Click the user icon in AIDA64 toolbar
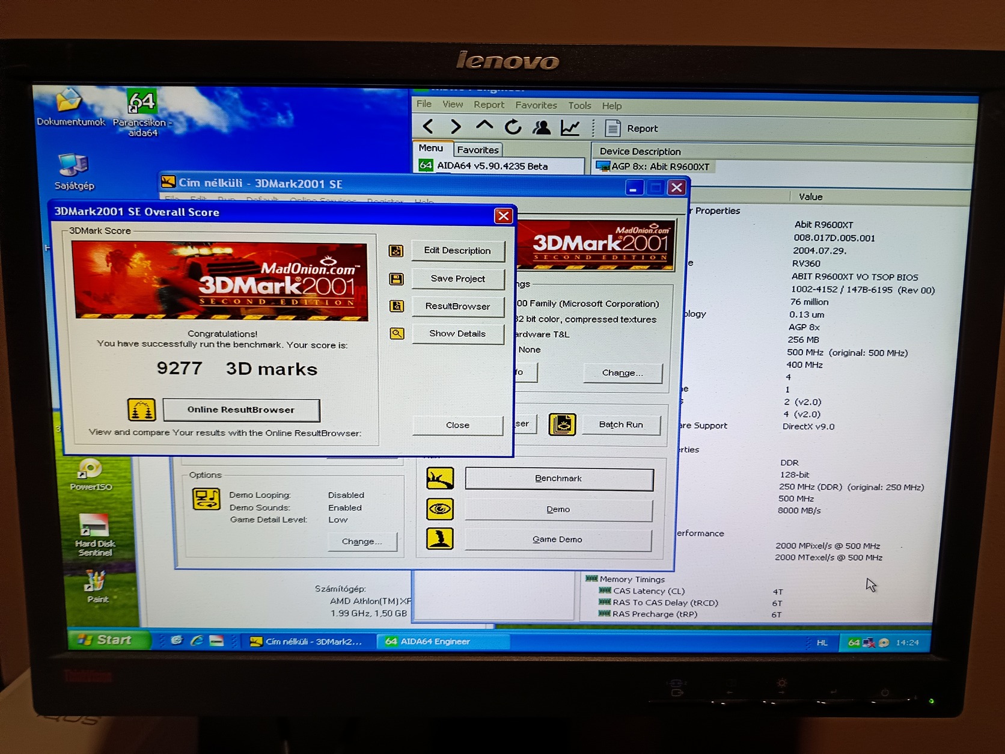Image resolution: width=1005 pixels, height=754 pixels. pyautogui.click(x=542, y=127)
